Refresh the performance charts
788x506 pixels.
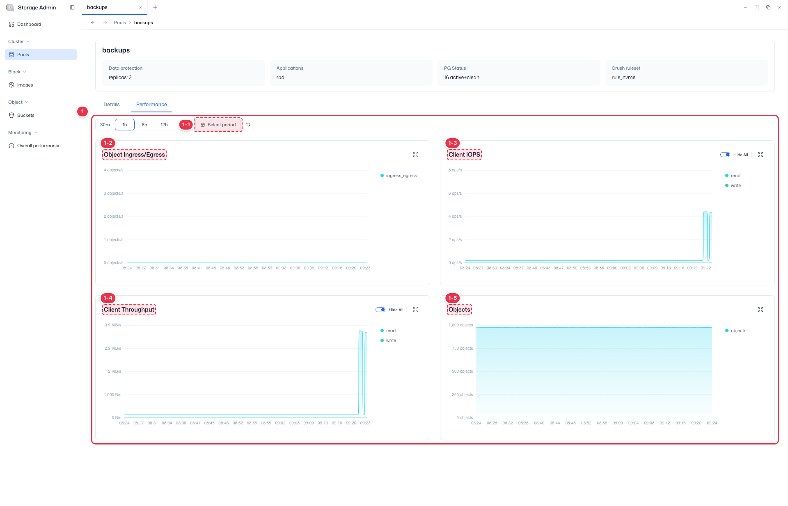click(x=248, y=125)
